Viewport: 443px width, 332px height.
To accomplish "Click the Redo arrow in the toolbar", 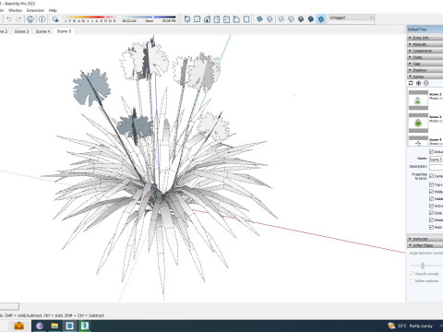I will coord(18,19).
